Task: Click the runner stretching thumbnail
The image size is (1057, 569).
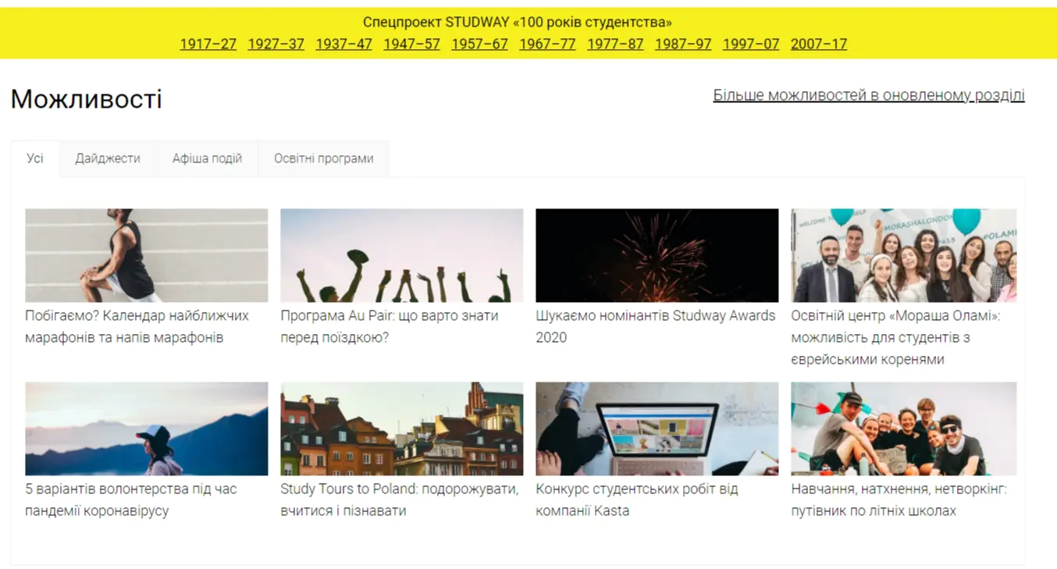Action: coord(146,255)
